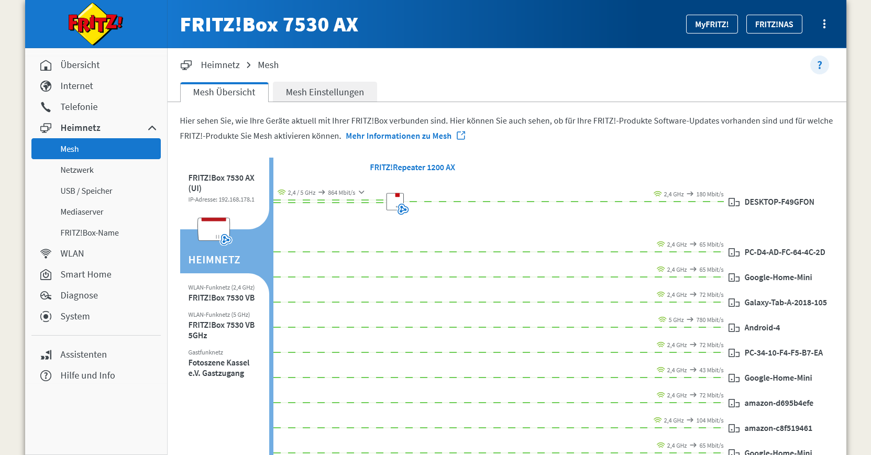
Task: Open Mehr Informationen zu Mesh link
Action: pos(399,136)
